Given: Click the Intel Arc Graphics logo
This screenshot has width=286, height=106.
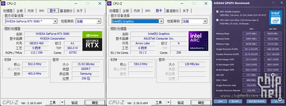Looking at the screenshot, I should (x=198, y=41).
